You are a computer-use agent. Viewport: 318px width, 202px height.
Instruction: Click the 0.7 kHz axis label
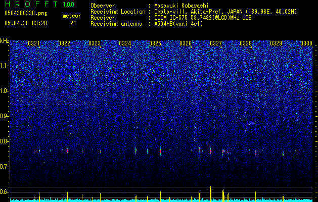pos(5,167)
